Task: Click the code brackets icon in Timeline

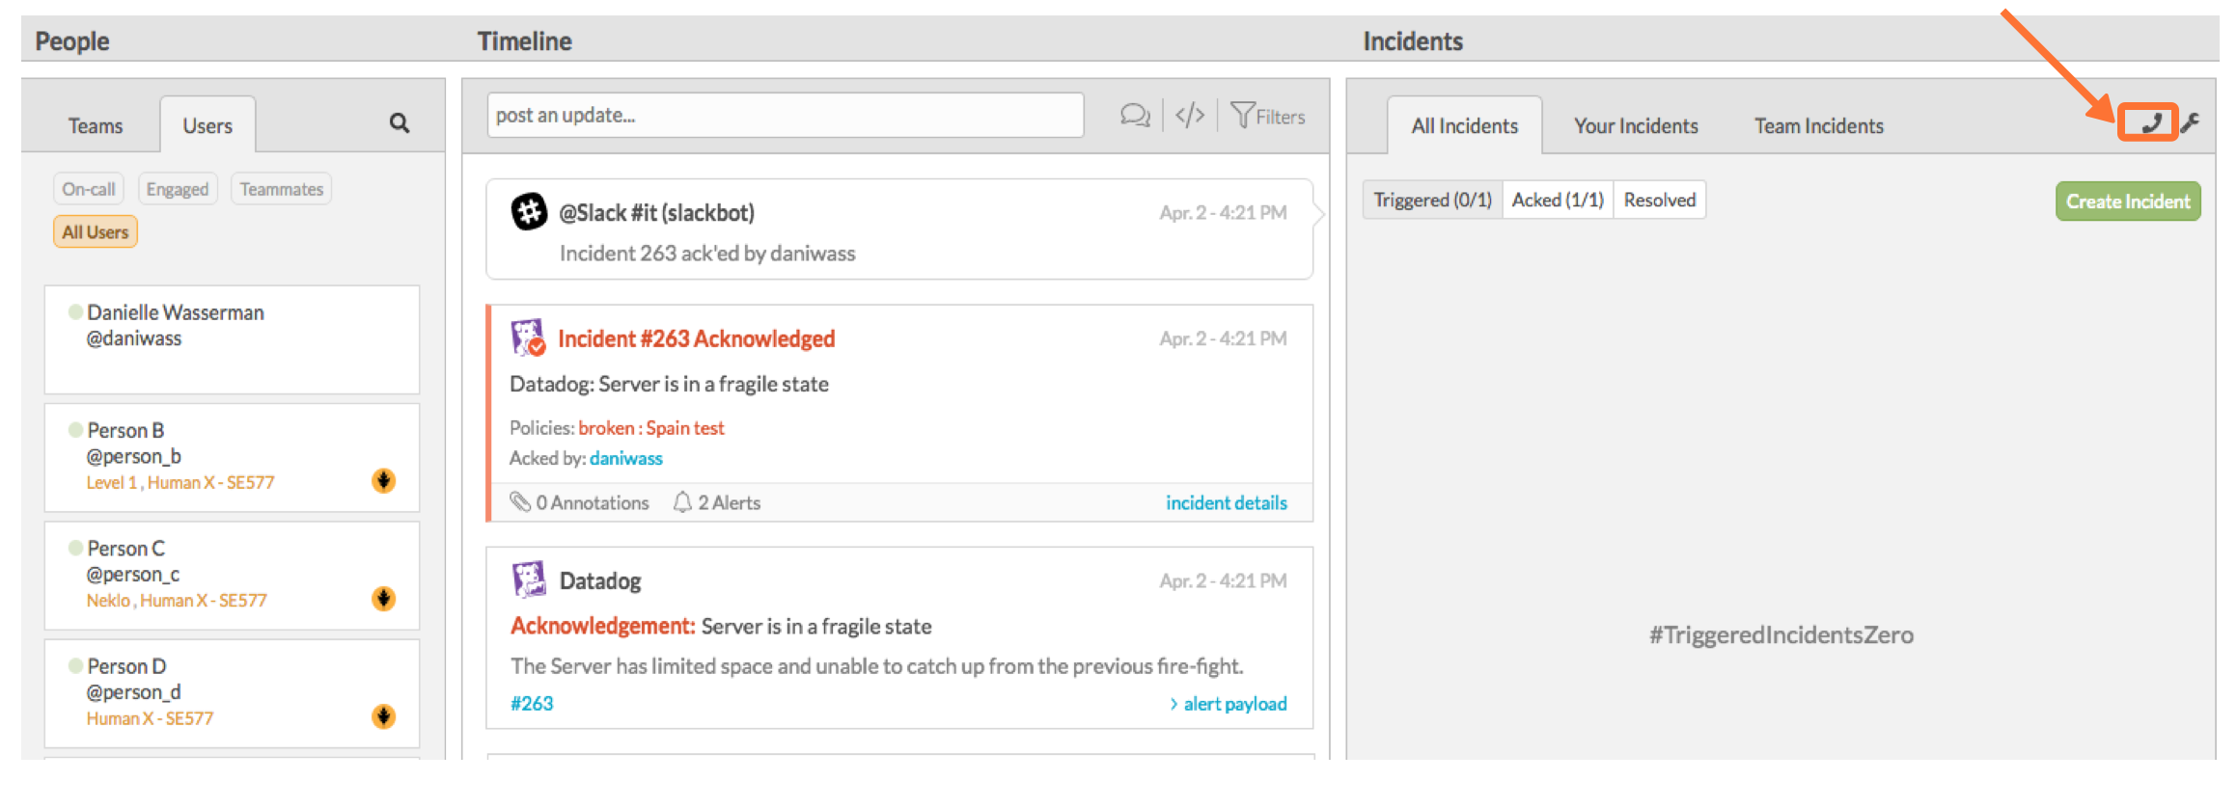Action: [x=1190, y=116]
